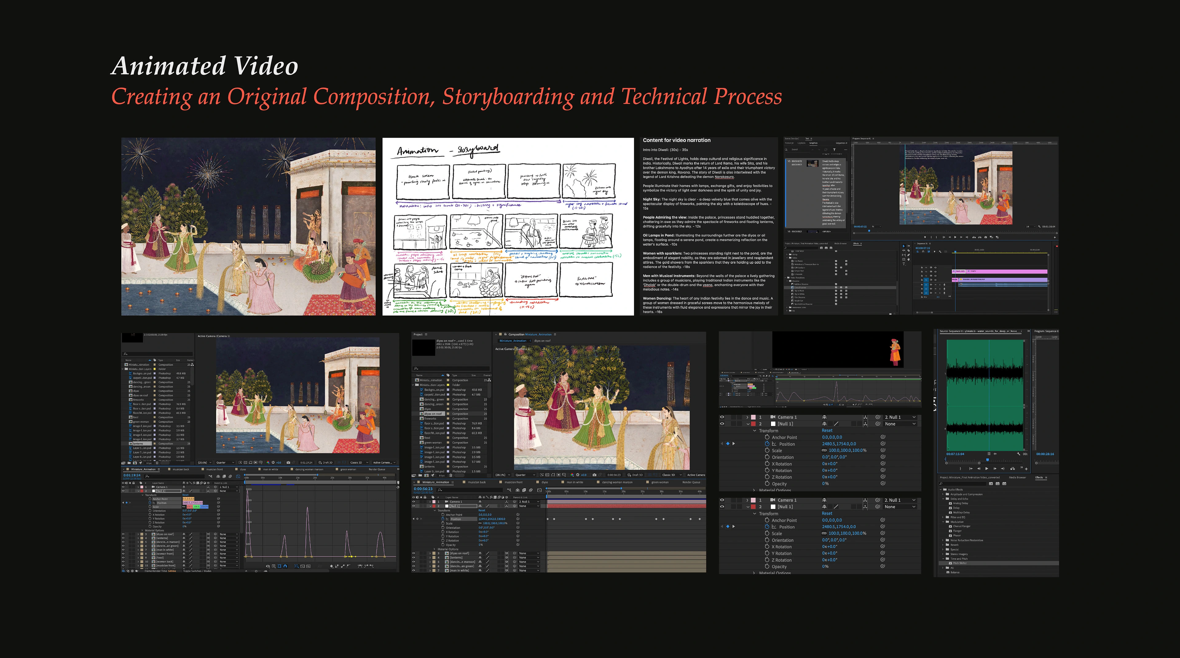Open Source monitor wrench settings in Premiere
Image resolution: width=1180 pixels, height=658 pixels.
pos(1019,454)
